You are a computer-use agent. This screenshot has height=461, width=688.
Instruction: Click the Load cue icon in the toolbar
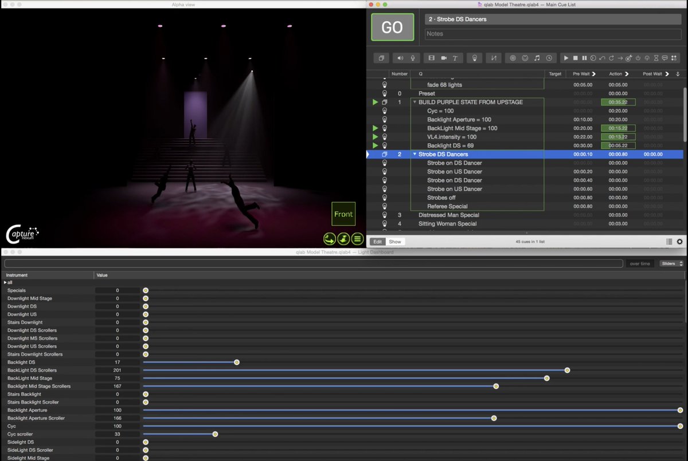pyautogui.click(x=593, y=58)
